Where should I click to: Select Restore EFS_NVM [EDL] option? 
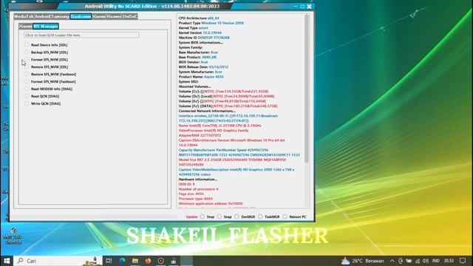(47, 67)
